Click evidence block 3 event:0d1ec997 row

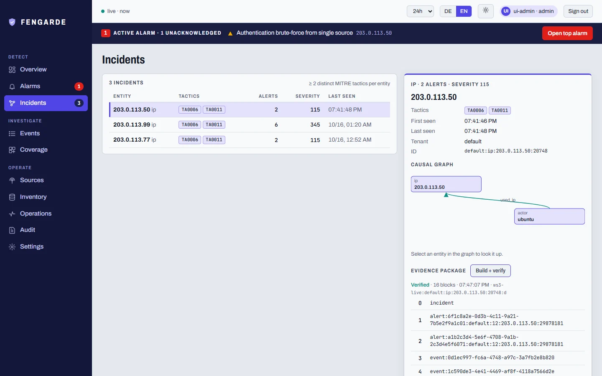click(498, 358)
